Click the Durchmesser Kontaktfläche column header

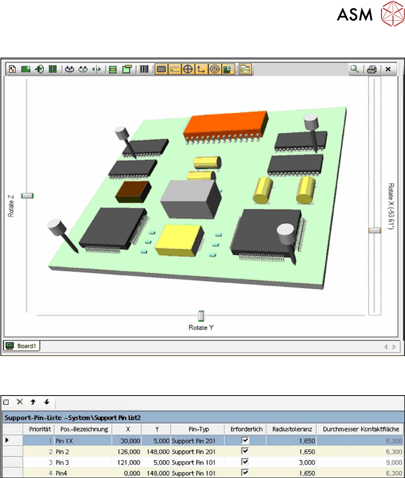click(x=360, y=429)
